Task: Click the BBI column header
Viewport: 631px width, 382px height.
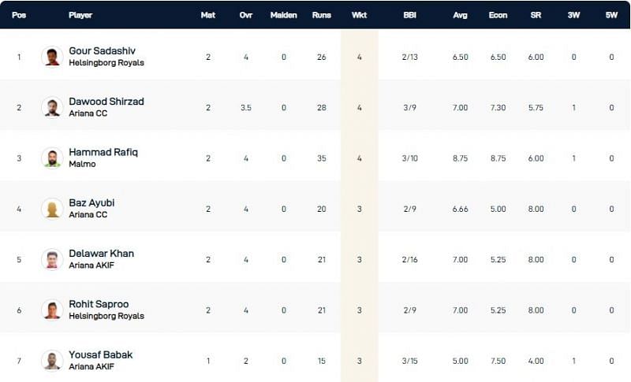Action: point(409,15)
